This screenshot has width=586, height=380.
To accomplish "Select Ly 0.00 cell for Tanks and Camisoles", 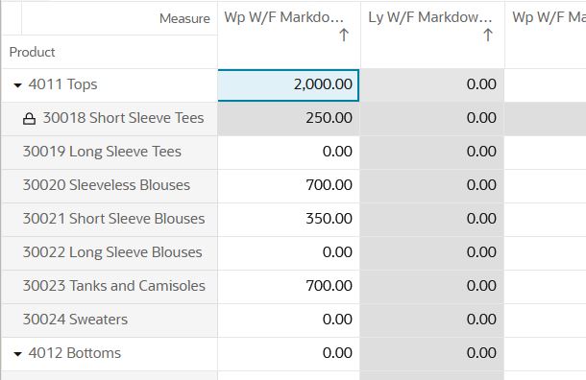I will tap(432, 287).
